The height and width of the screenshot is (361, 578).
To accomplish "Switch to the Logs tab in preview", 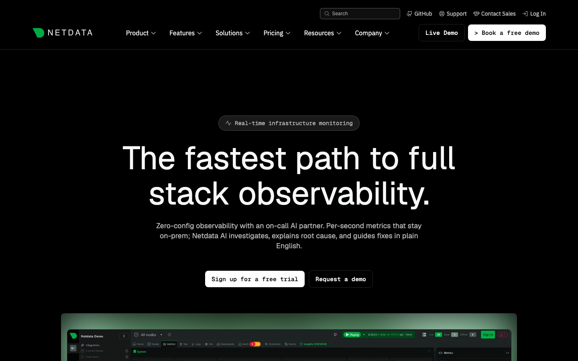I will click(x=196, y=344).
